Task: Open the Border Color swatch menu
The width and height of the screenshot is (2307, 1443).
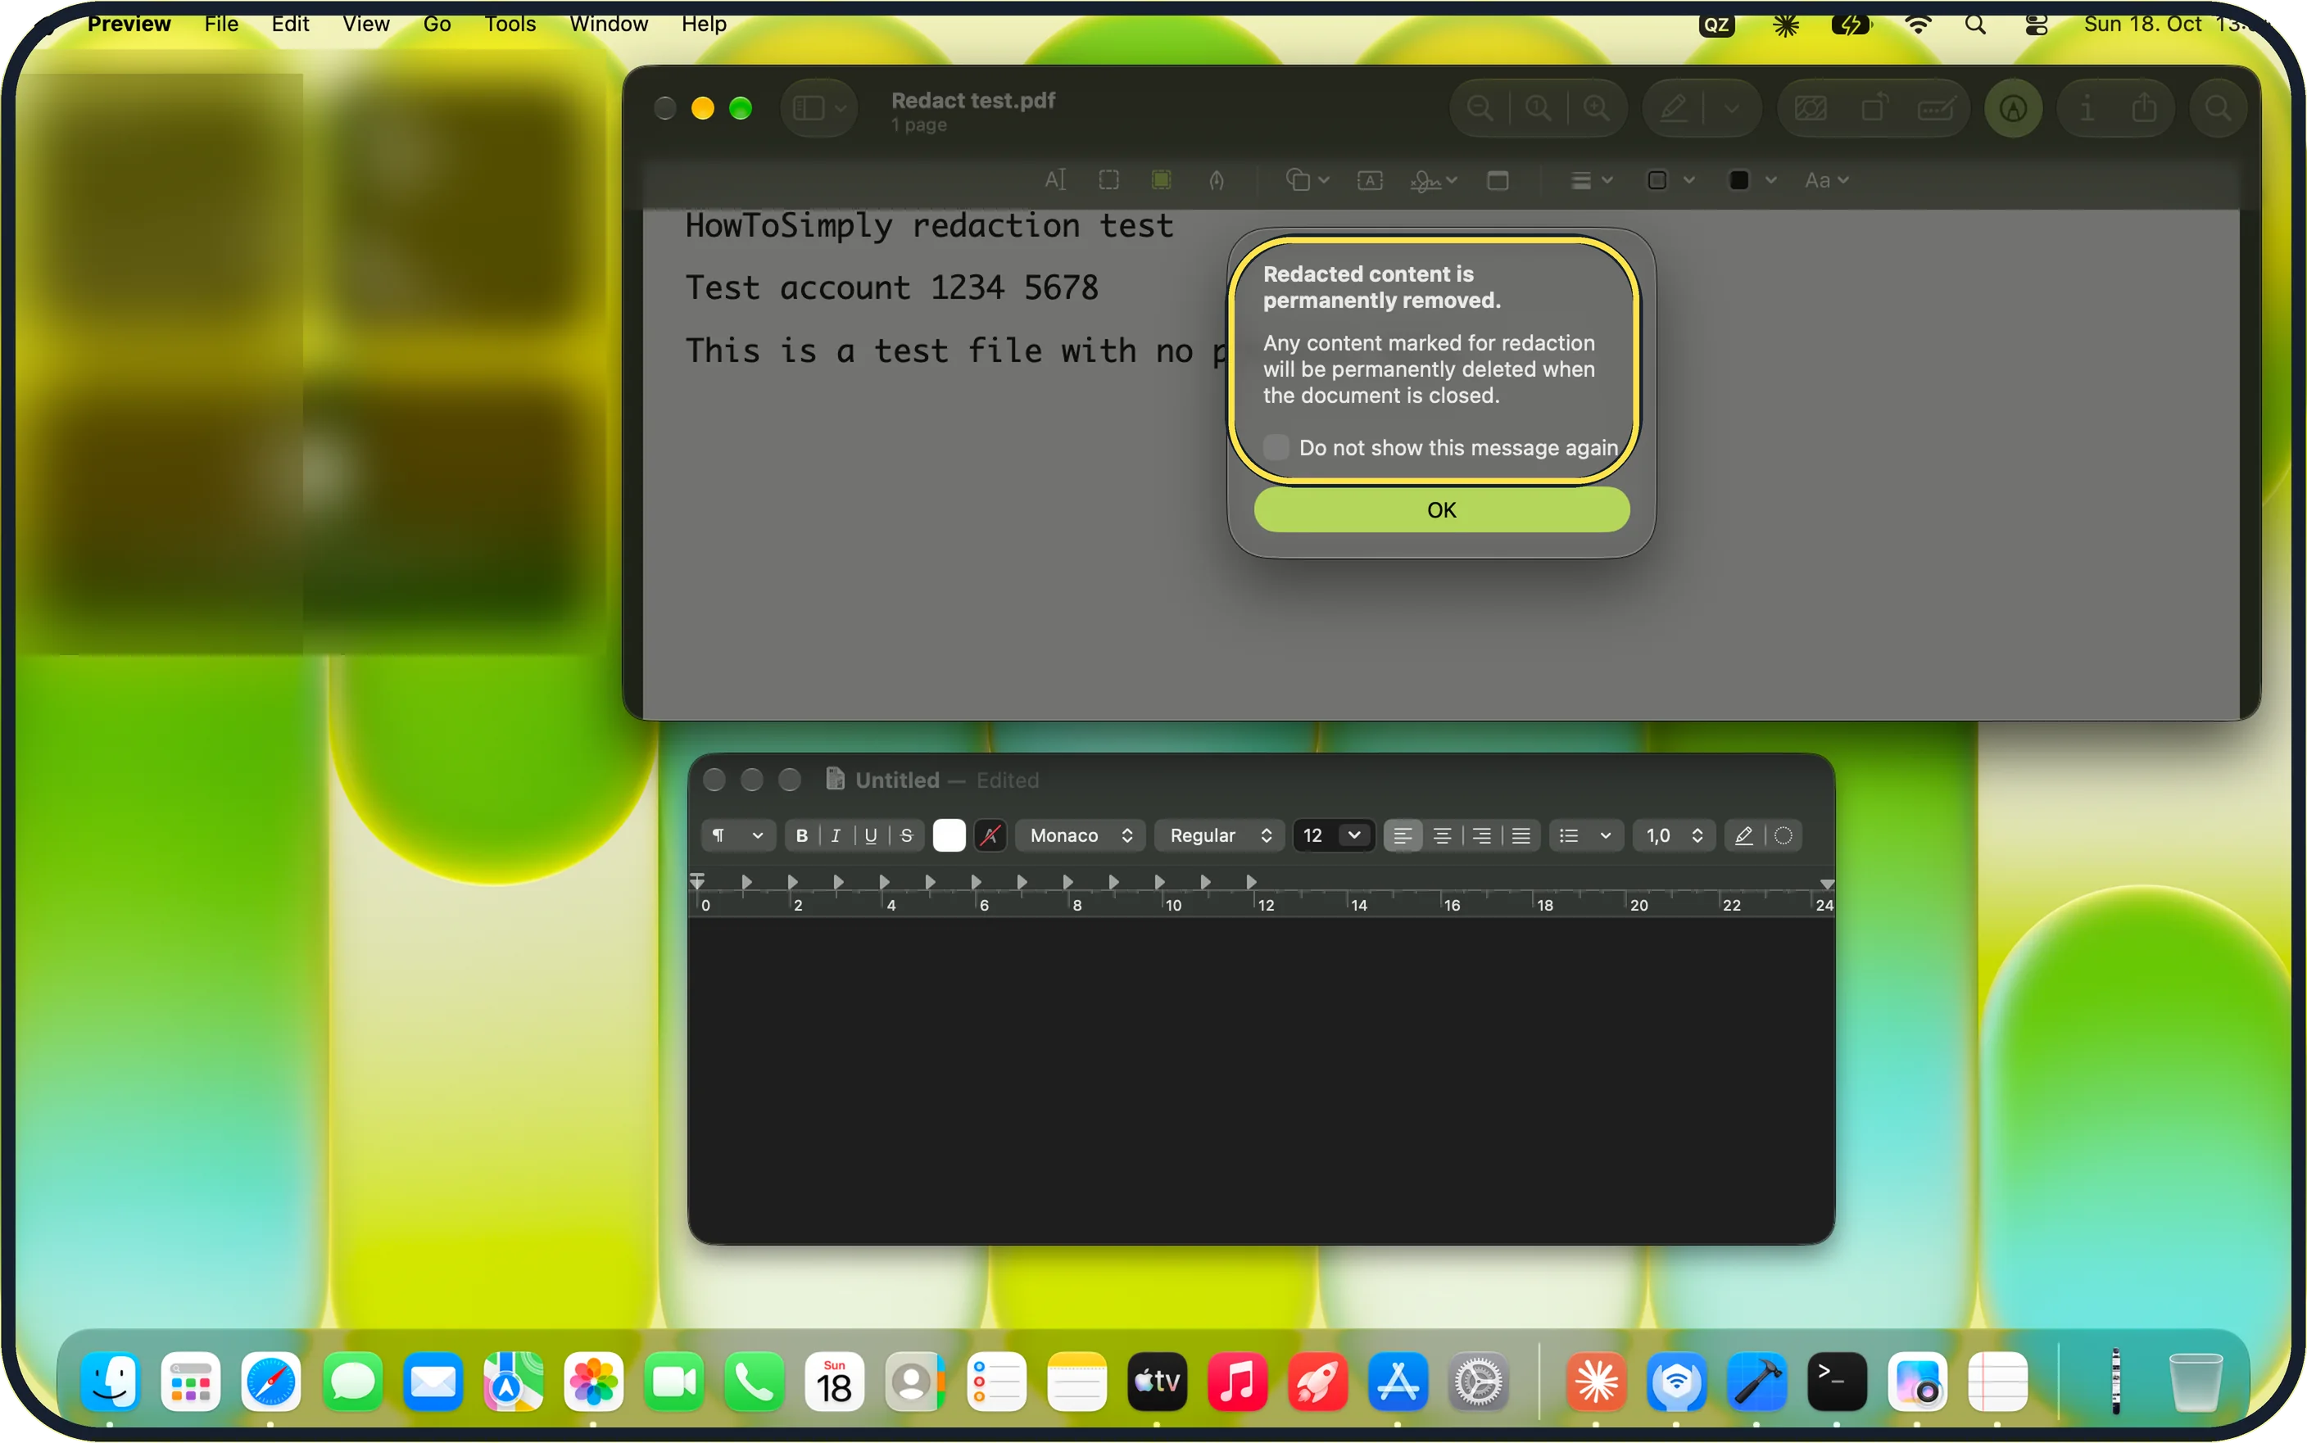Action: tap(1670, 179)
